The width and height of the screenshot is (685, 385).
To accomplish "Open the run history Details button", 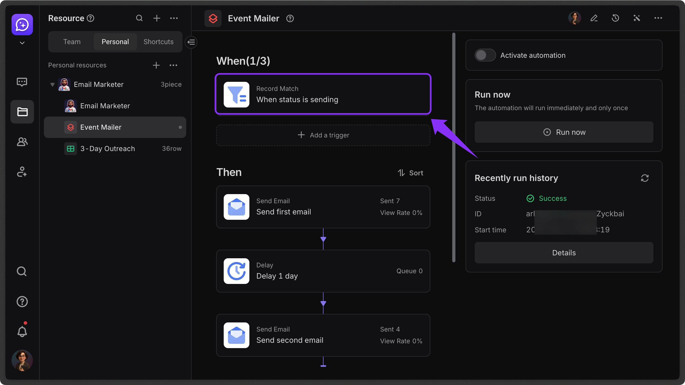I will [x=564, y=253].
